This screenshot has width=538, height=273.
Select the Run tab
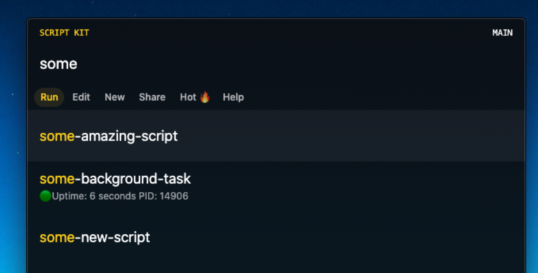coord(49,97)
